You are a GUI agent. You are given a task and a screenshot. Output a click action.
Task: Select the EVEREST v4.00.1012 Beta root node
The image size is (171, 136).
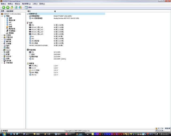click(12, 14)
